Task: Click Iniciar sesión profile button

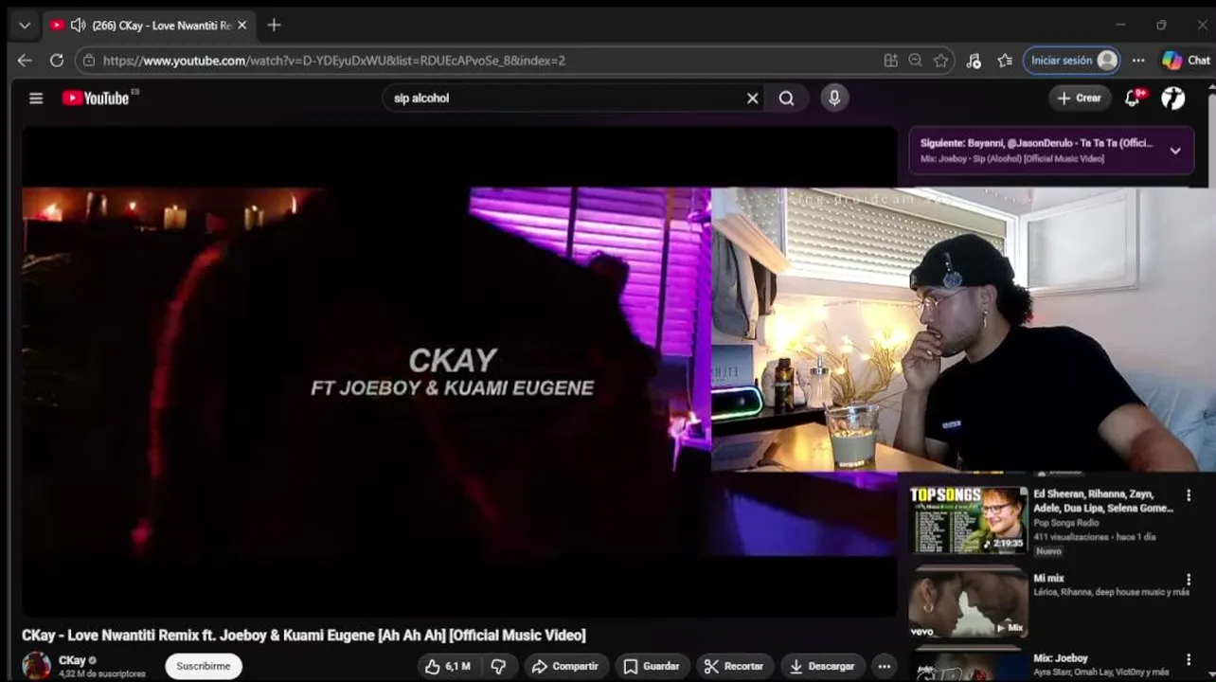Action: [x=1072, y=61]
